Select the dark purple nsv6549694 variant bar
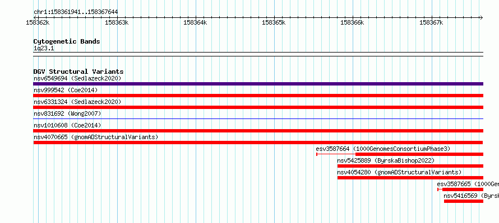499x223 pixels. [258, 84]
